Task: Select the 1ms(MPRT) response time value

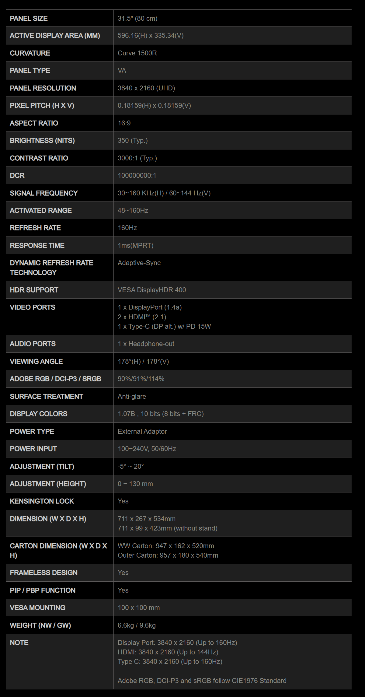Action: click(135, 245)
